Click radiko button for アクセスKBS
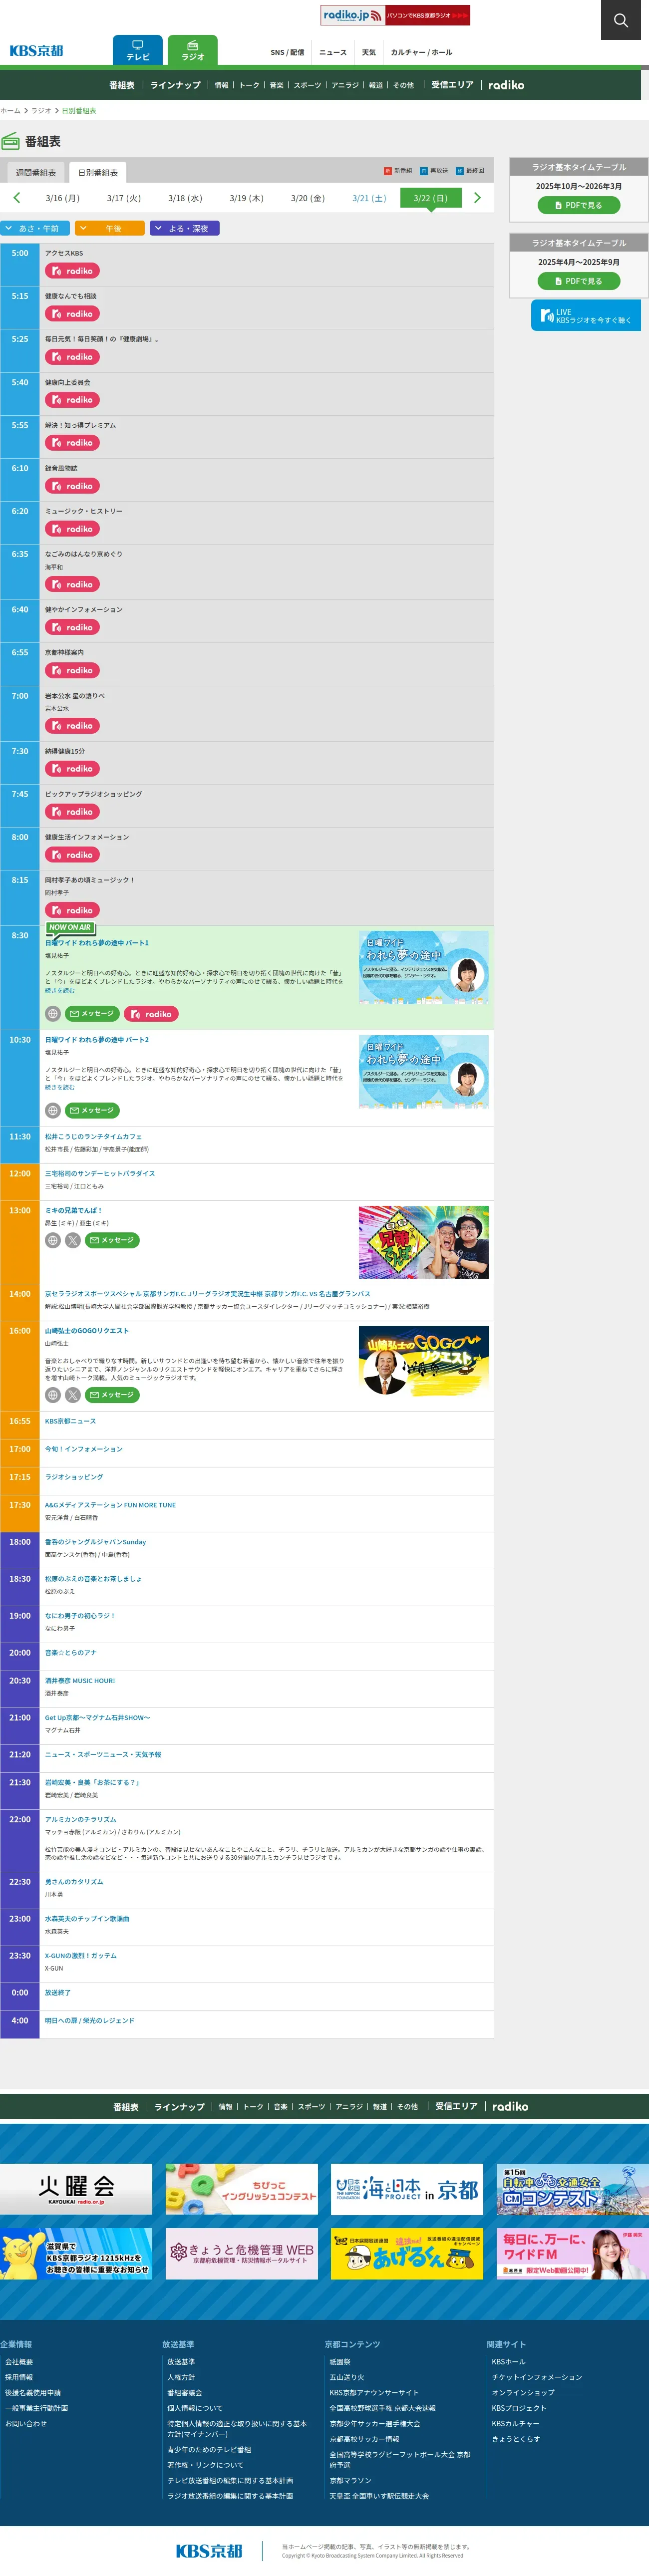This screenshot has width=649, height=2576. click(x=72, y=271)
